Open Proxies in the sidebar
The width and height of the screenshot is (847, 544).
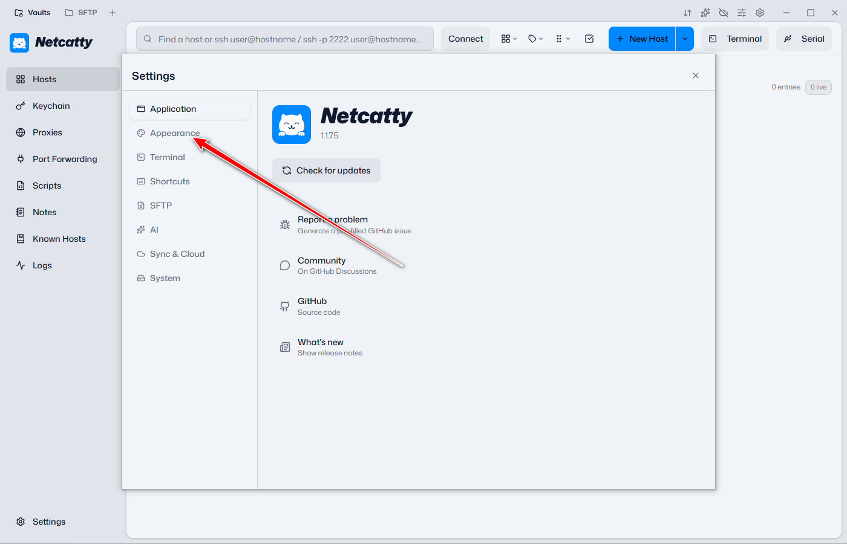pyautogui.click(x=63, y=132)
